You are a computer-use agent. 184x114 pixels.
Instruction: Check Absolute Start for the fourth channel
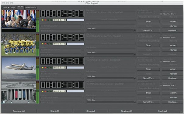tap(161, 85)
